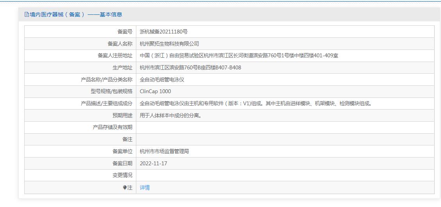Select product name 全自动毛细管电泳仪
Viewport: 441px width, 207px height.
pyautogui.click(x=162, y=80)
